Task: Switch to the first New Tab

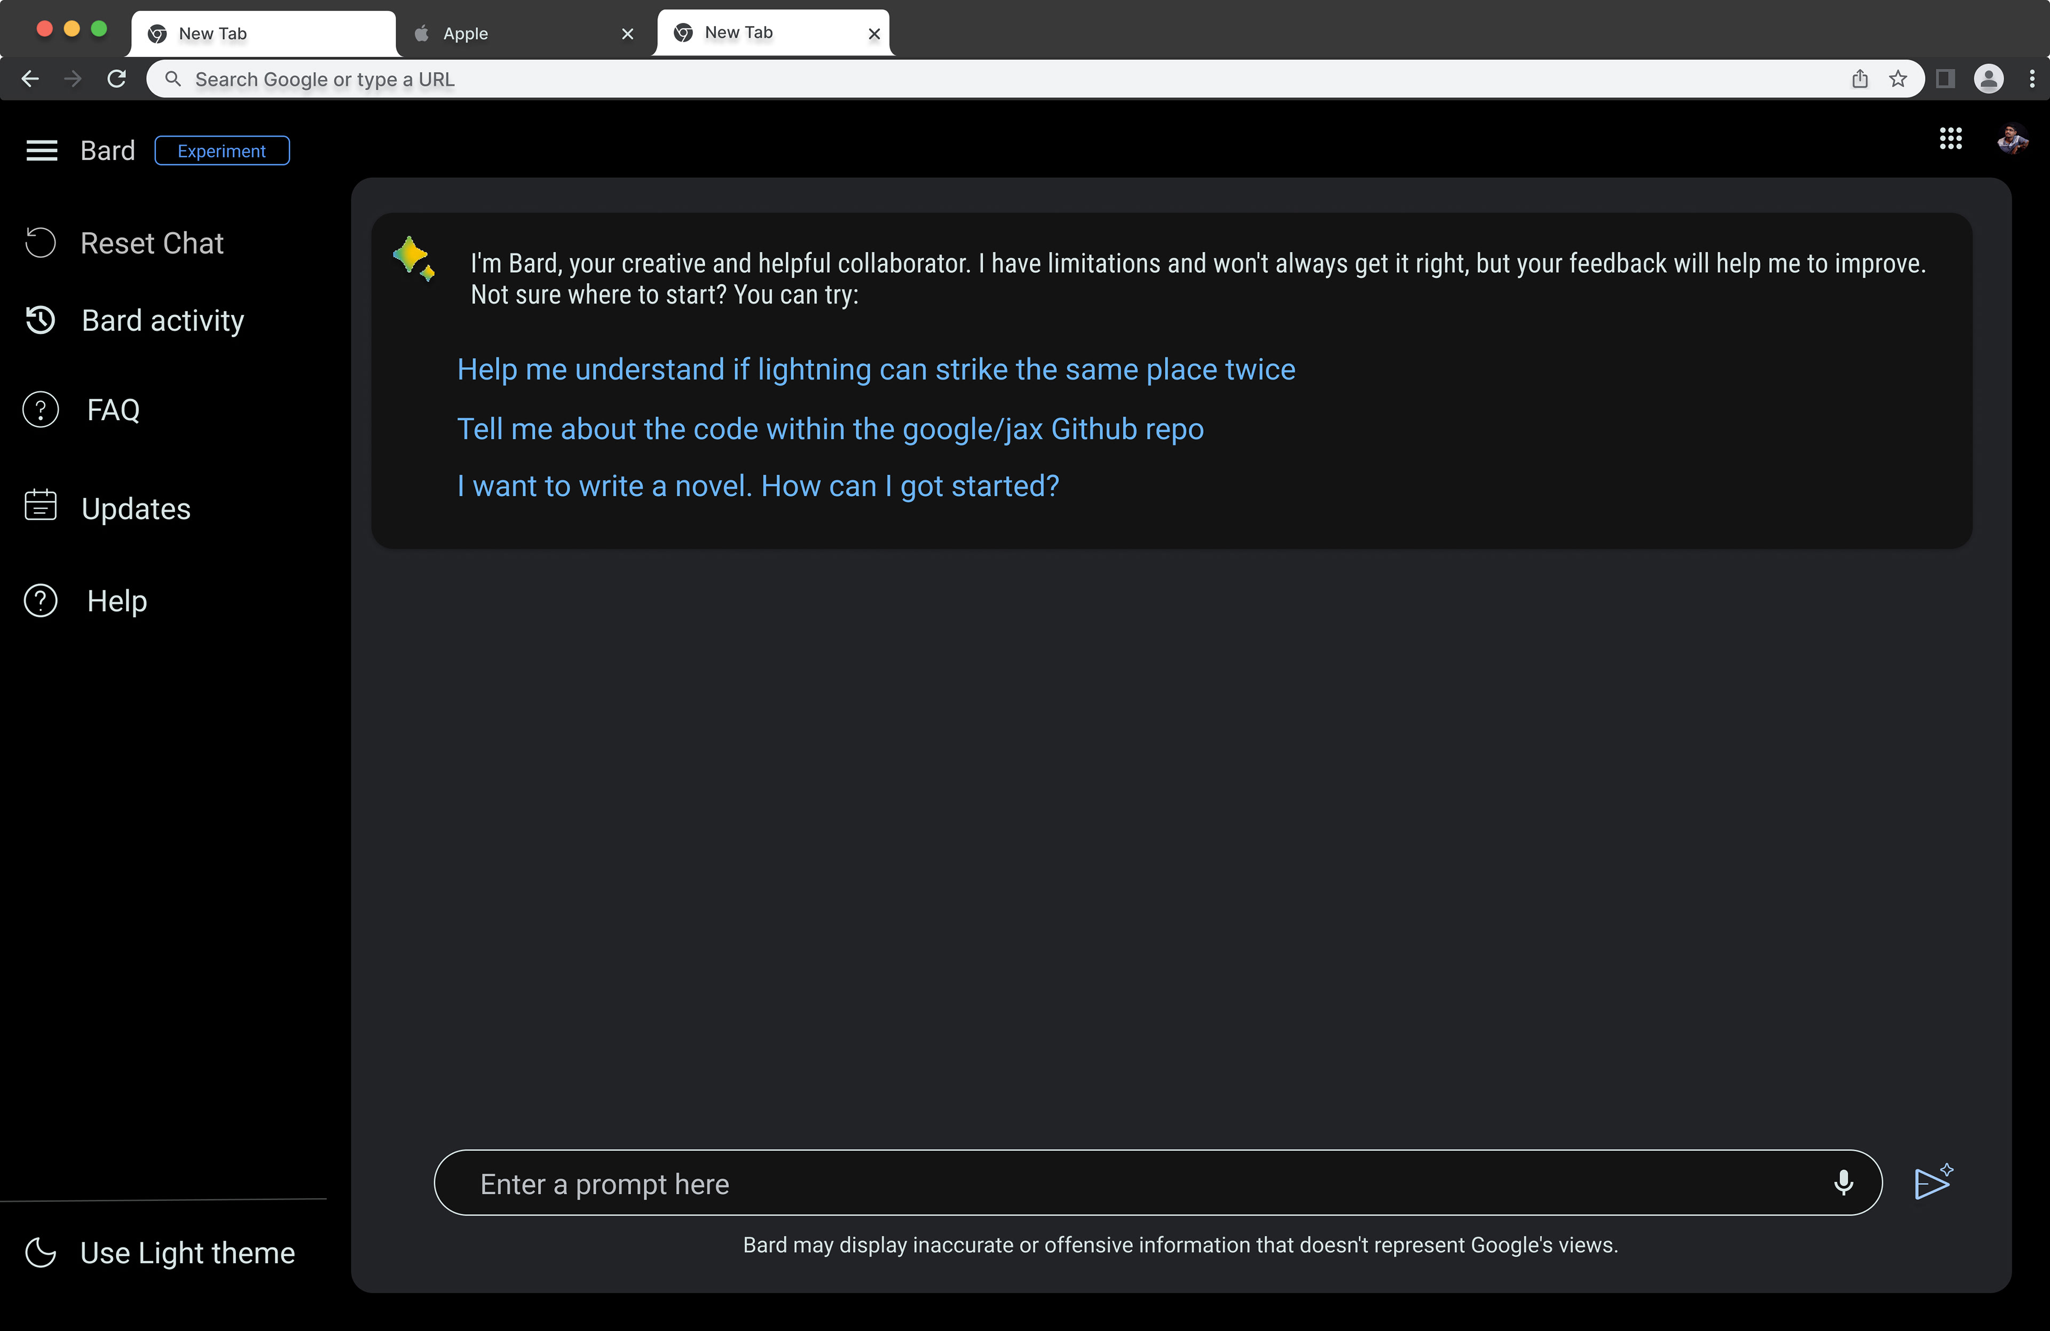Action: tap(263, 34)
